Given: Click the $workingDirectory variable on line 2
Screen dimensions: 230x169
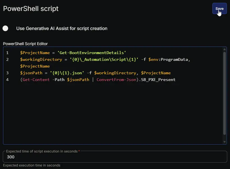Looking at the screenshot, I should pos(41,59).
